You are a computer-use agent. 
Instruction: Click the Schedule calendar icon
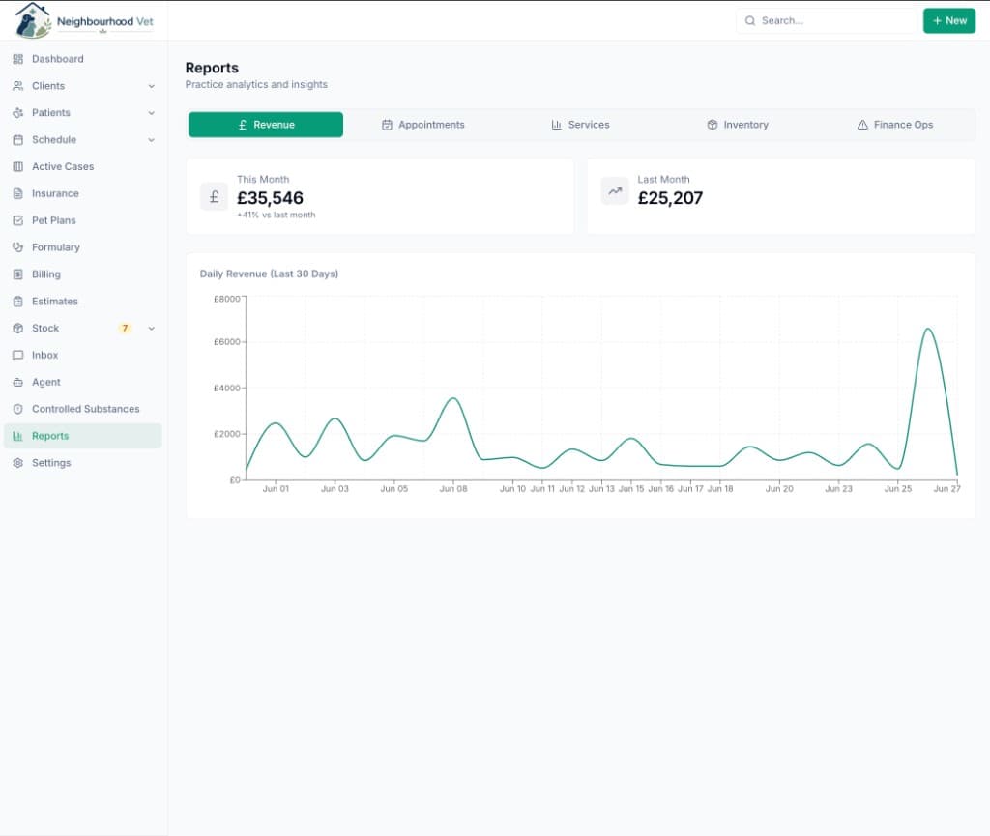[x=17, y=139]
